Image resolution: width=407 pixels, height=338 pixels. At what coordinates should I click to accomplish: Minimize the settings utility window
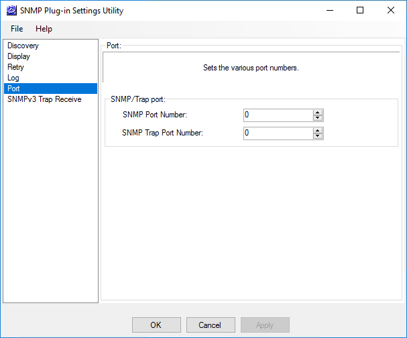[x=329, y=11]
